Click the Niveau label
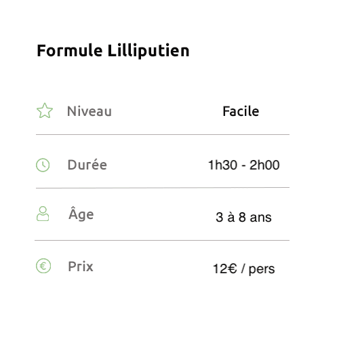This screenshot has width=339, height=339. pyautogui.click(x=89, y=111)
